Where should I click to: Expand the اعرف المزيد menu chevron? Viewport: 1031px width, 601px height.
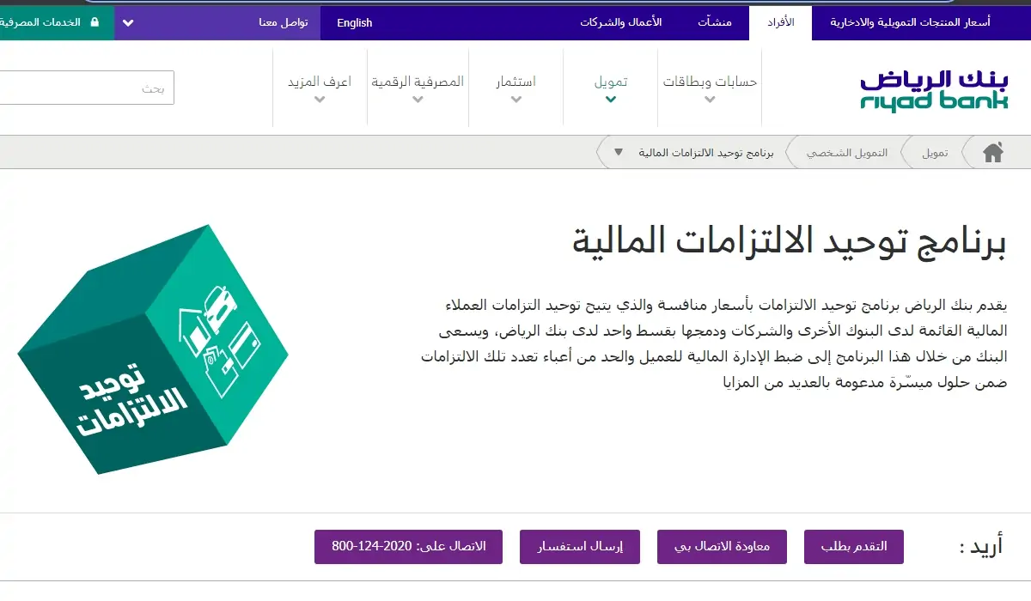320,100
